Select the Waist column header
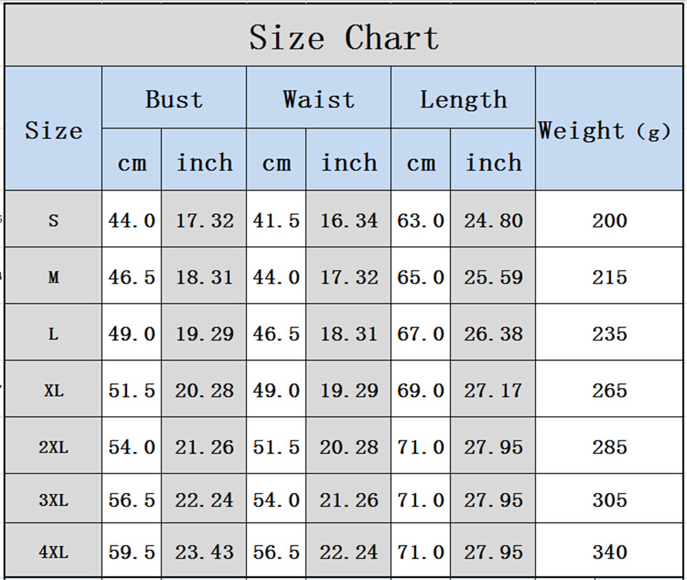 click(318, 99)
